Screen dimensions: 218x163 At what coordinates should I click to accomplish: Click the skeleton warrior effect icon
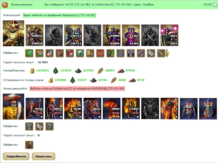[29, 145]
